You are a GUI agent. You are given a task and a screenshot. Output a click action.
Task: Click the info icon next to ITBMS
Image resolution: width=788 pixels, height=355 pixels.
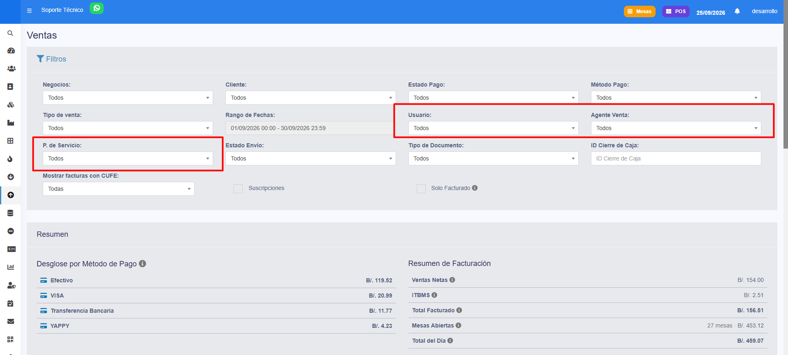(x=434, y=295)
